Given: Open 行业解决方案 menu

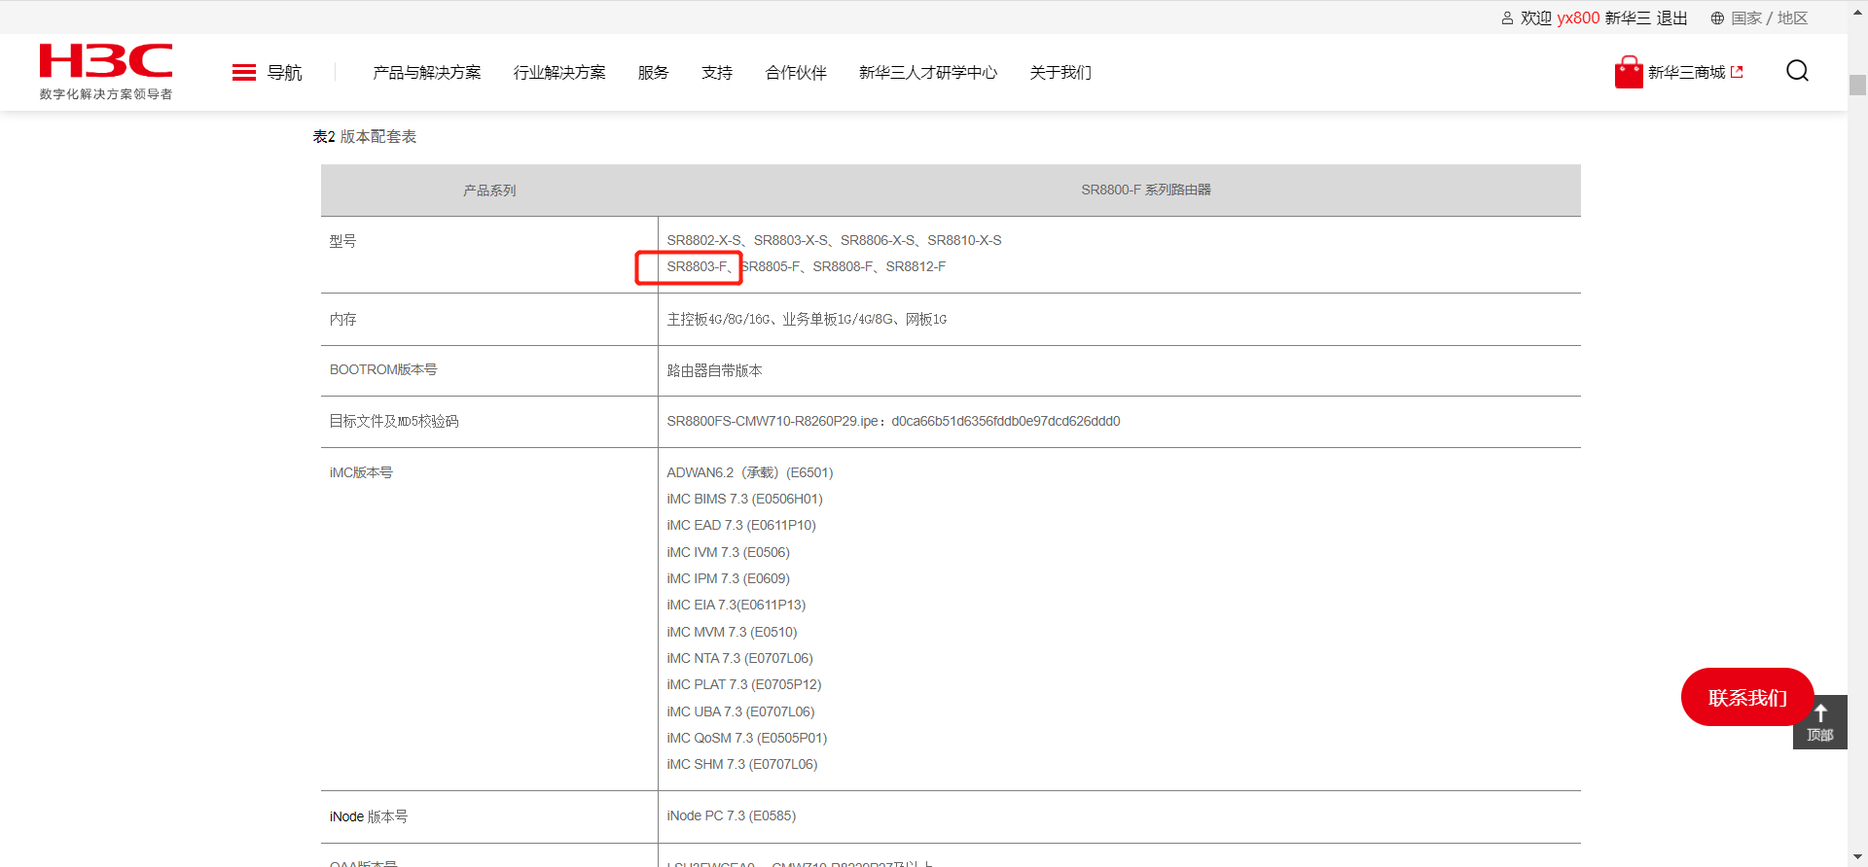Looking at the screenshot, I should click(x=559, y=73).
